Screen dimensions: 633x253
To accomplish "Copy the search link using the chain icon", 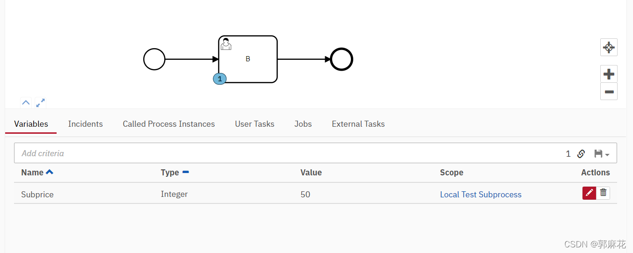I will [x=581, y=153].
